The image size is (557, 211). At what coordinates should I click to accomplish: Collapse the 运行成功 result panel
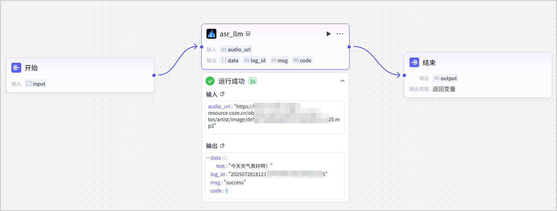pyautogui.click(x=342, y=81)
